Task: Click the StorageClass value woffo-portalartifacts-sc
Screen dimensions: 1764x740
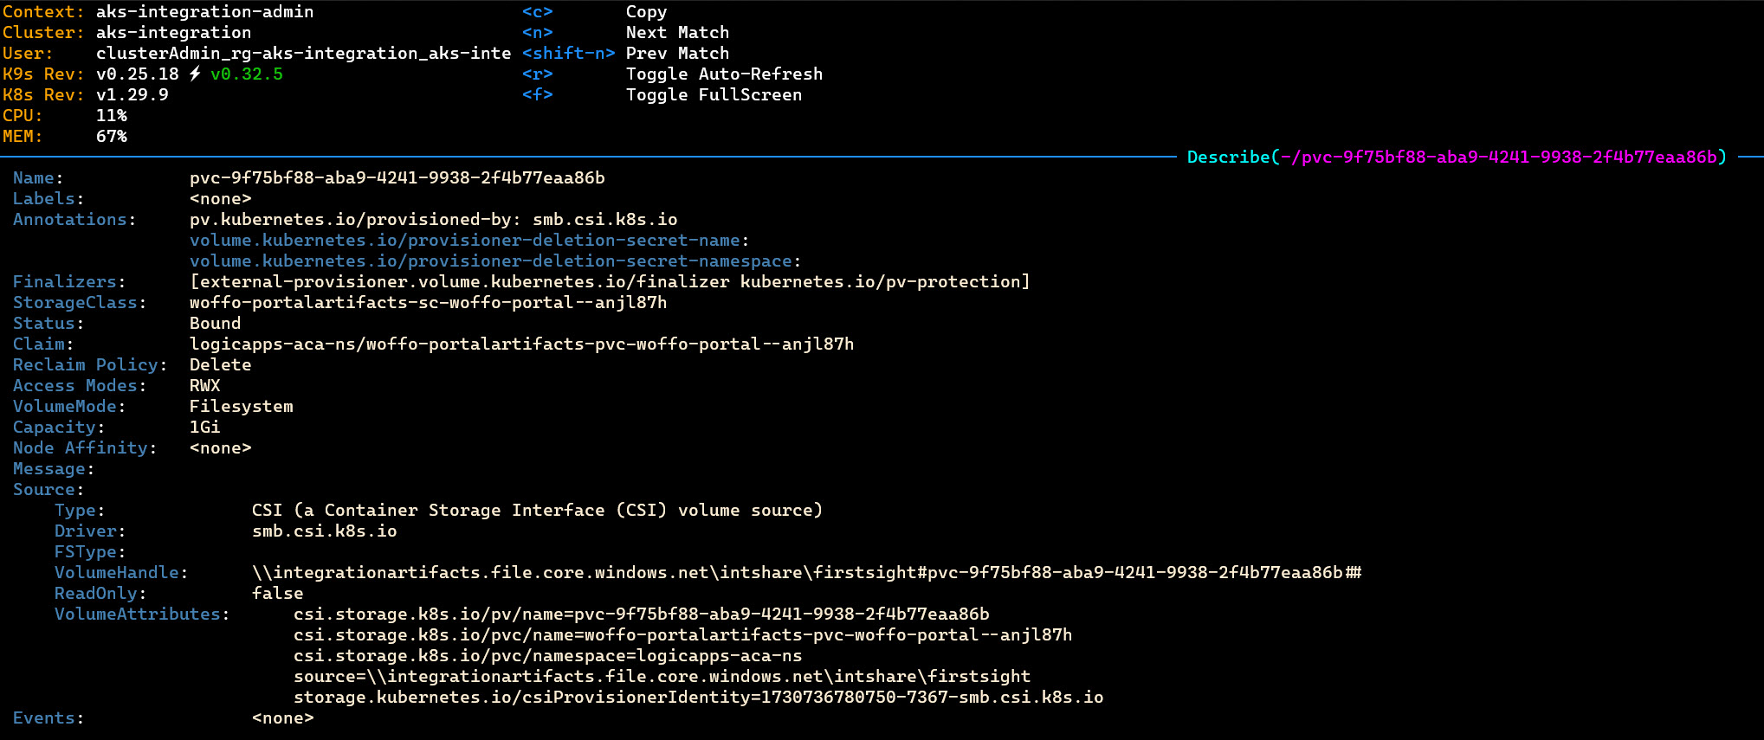Action: tap(428, 303)
